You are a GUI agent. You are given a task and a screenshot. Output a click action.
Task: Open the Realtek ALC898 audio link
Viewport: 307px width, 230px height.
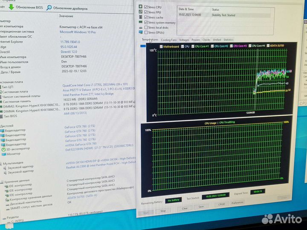coord(101,165)
